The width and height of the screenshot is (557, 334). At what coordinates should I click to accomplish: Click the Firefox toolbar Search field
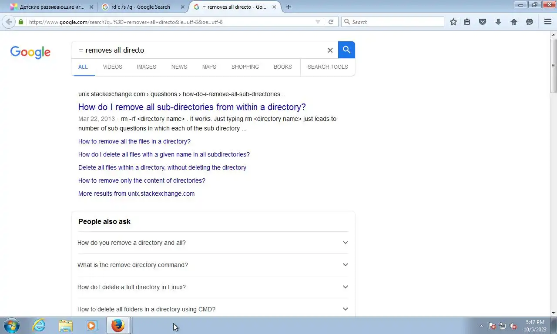(x=393, y=22)
